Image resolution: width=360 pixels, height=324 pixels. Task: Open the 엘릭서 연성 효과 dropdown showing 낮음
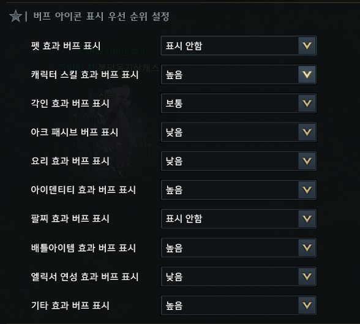[x=238, y=276]
